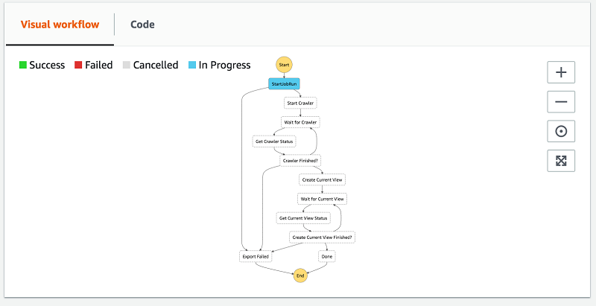Click Wait for Current View state
596x306 pixels.
click(x=323, y=199)
